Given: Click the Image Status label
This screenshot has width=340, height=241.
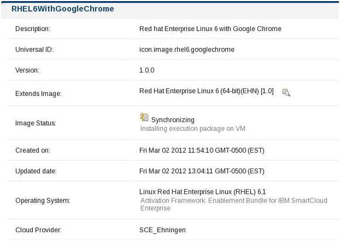Looking at the screenshot, I should click(x=36, y=123).
